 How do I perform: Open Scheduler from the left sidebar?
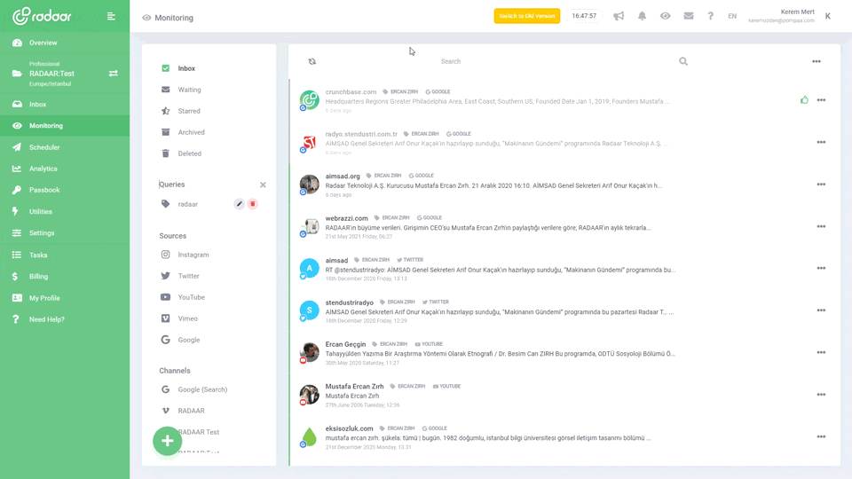click(44, 147)
